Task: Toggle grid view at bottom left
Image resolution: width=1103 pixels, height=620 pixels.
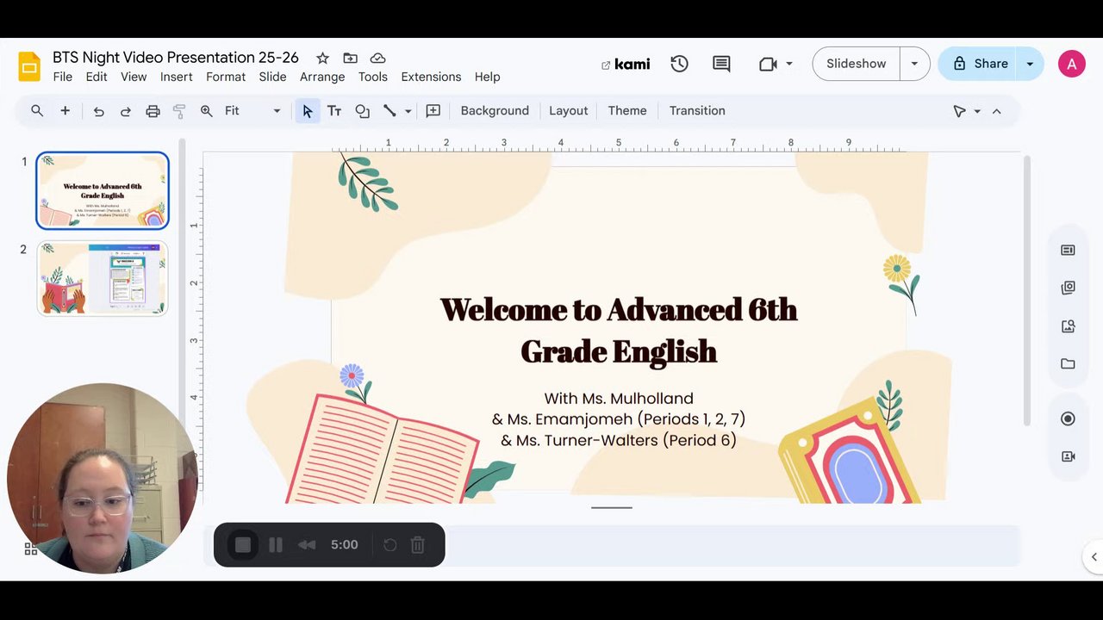Action: [x=31, y=549]
